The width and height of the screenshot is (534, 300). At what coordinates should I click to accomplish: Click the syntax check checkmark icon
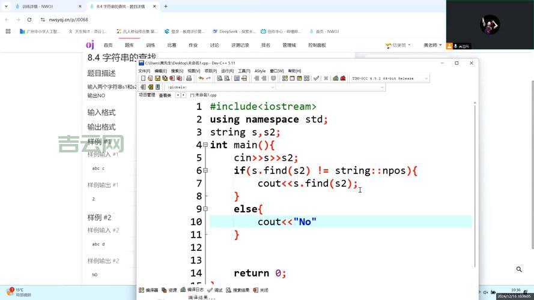[317, 79]
